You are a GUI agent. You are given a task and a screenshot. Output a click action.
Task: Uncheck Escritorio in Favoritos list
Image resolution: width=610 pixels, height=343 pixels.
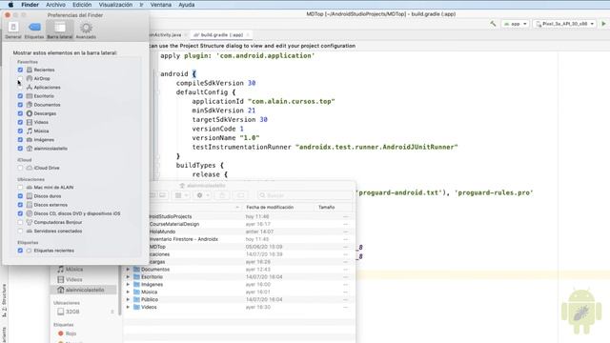tap(20, 96)
